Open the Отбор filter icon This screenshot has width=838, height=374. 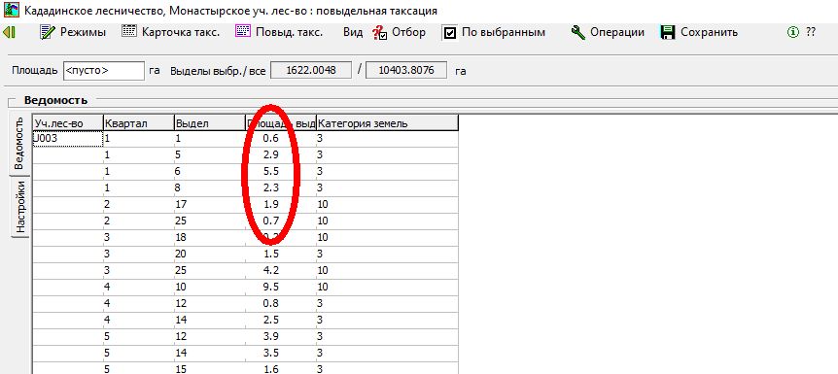[380, 33]
